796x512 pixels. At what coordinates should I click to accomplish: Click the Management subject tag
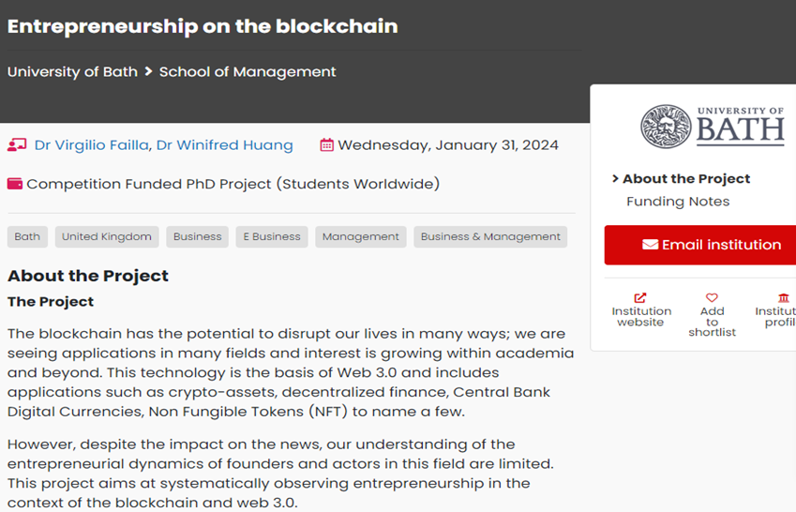(361, 237)
